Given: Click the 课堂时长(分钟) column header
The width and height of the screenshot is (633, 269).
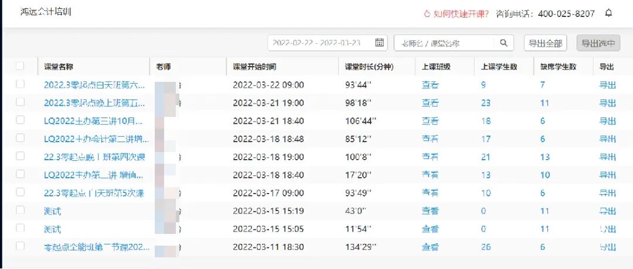Looking at the screenshot, I should click(x=369, y=67).
